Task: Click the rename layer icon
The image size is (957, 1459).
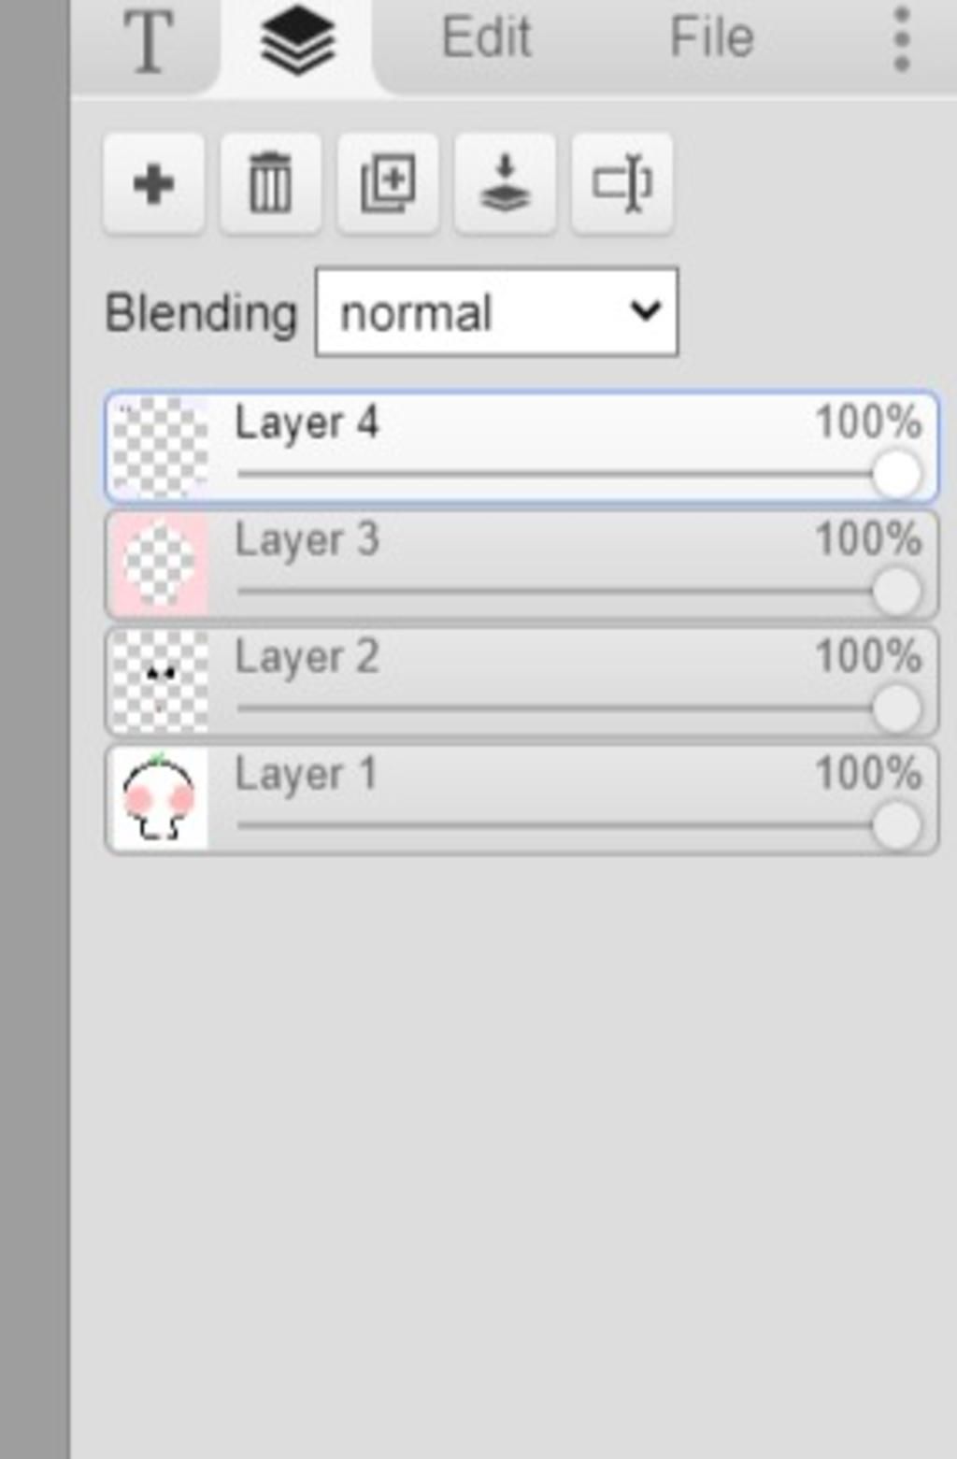Action: (622, 183)
